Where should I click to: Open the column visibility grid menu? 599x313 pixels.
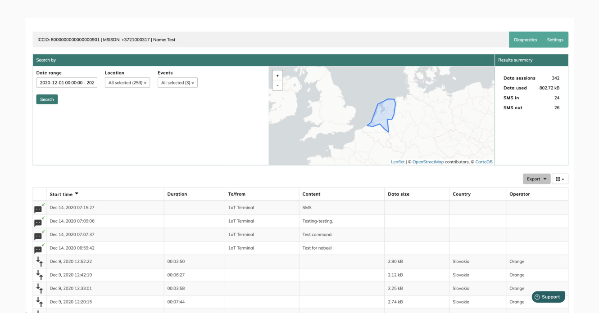560,179
